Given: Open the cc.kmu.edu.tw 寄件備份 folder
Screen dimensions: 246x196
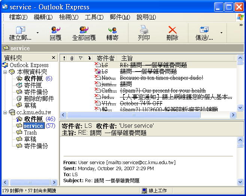Looking at the screenshot, I should 36,146.
